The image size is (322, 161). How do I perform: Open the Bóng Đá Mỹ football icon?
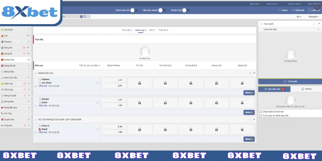[2, 66]
